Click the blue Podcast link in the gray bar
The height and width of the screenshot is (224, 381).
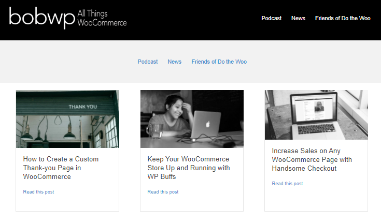coord(148,62)
